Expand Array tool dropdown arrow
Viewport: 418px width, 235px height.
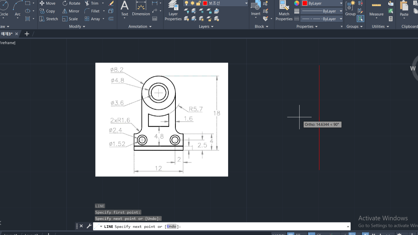coord(103,19)
